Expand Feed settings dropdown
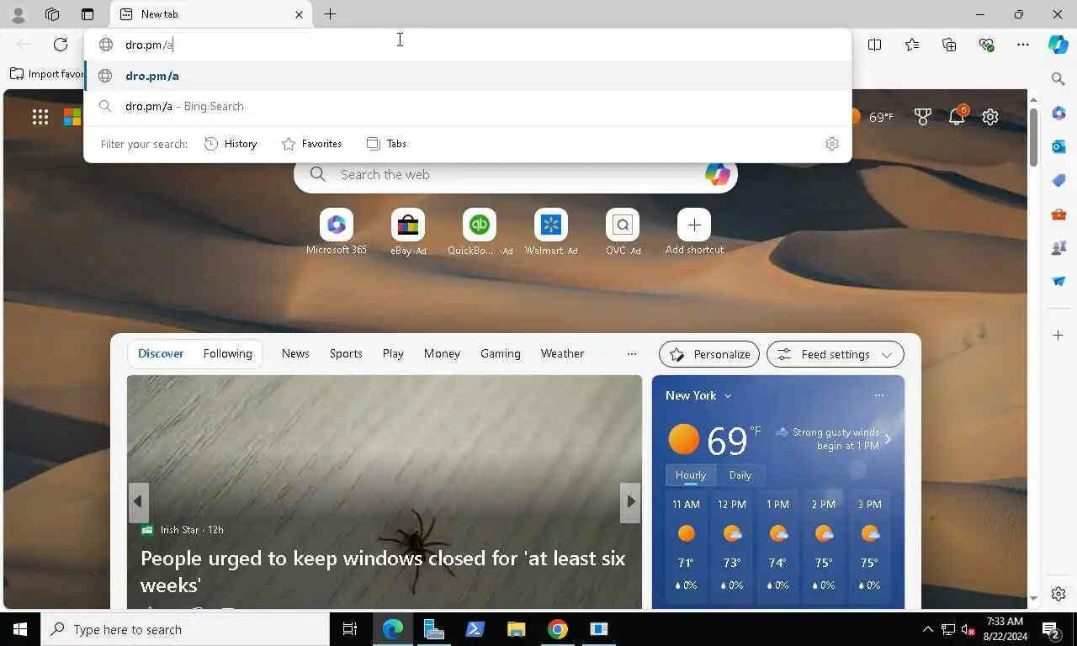 click(836, 354)
